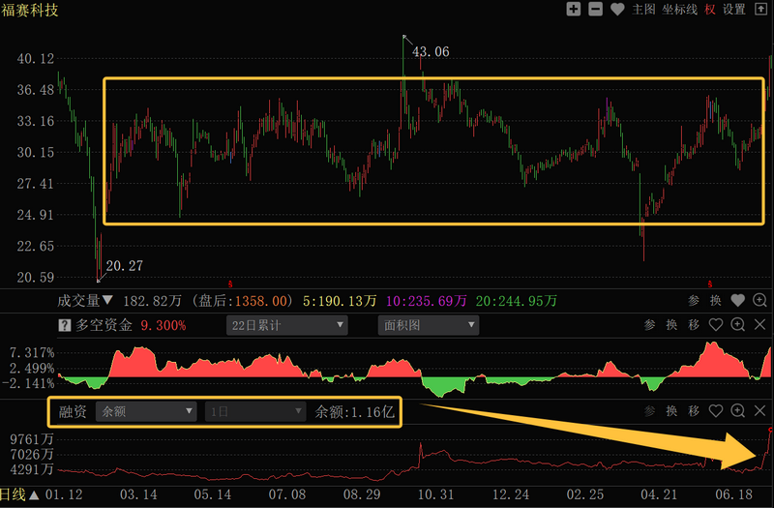
Task: Click the help question mark beside 多空资金
Action: coord(65,326)
